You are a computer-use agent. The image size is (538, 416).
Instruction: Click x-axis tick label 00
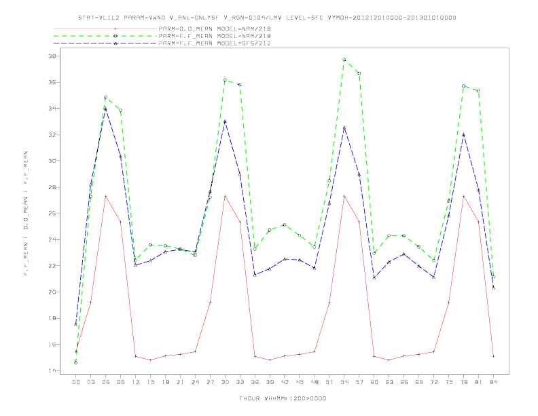76,382
